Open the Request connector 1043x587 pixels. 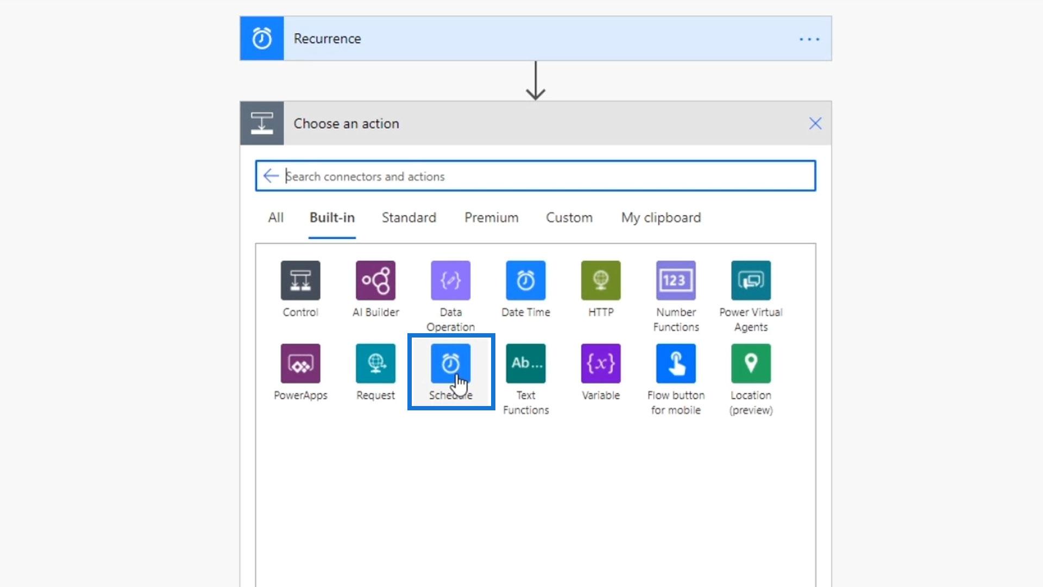coord(375,363)
